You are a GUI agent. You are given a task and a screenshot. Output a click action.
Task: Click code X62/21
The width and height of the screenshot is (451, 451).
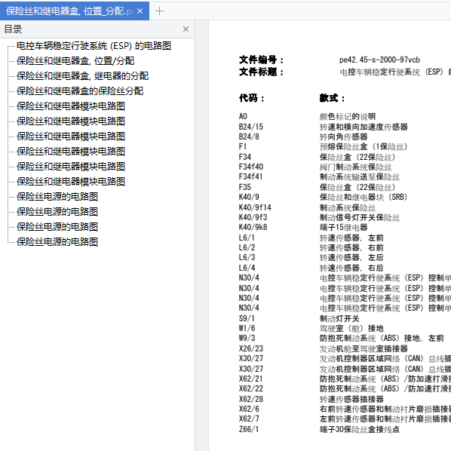pyautogui.click(x=251, y=379)
